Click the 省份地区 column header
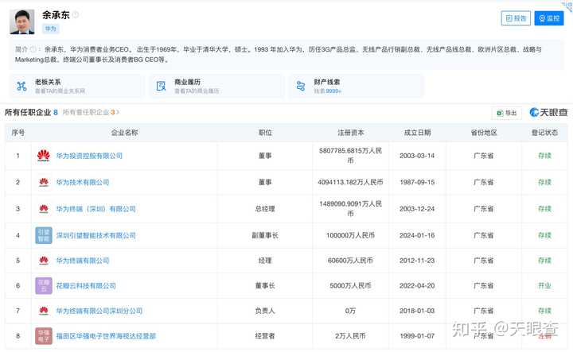Screen dimensions: 573x352 (x=484, y=133)
